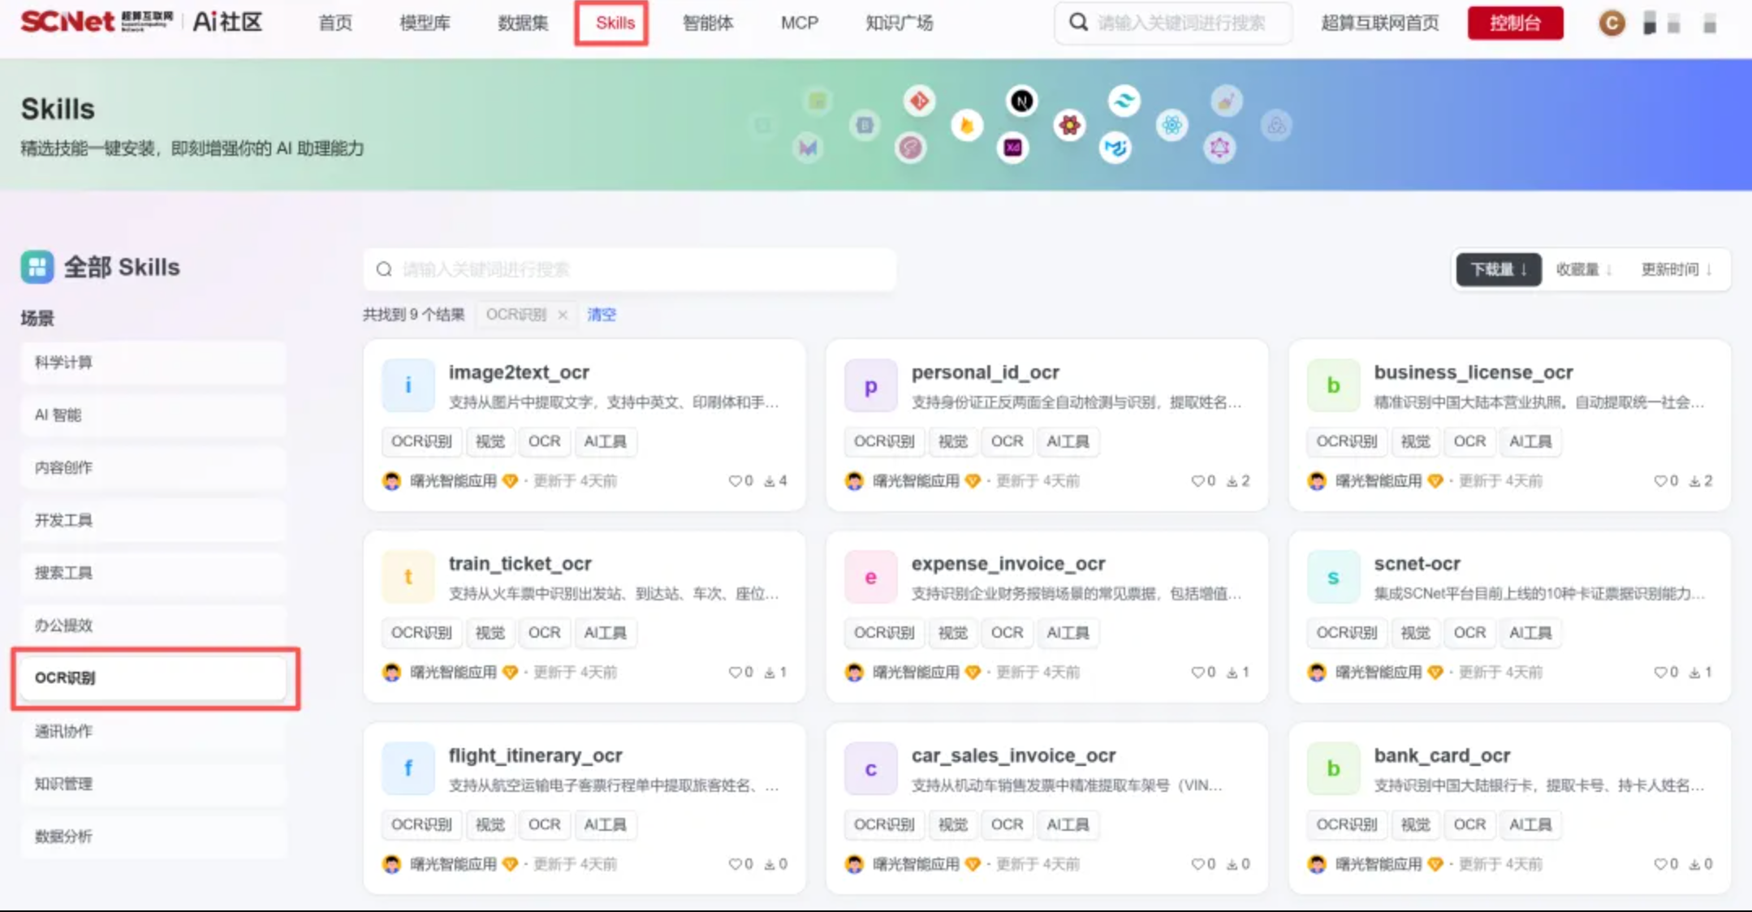Image resolution: width=1752 pixels, height=912 pixels.
Task: Open the 模型库 navigation tab
Action: 425,23
